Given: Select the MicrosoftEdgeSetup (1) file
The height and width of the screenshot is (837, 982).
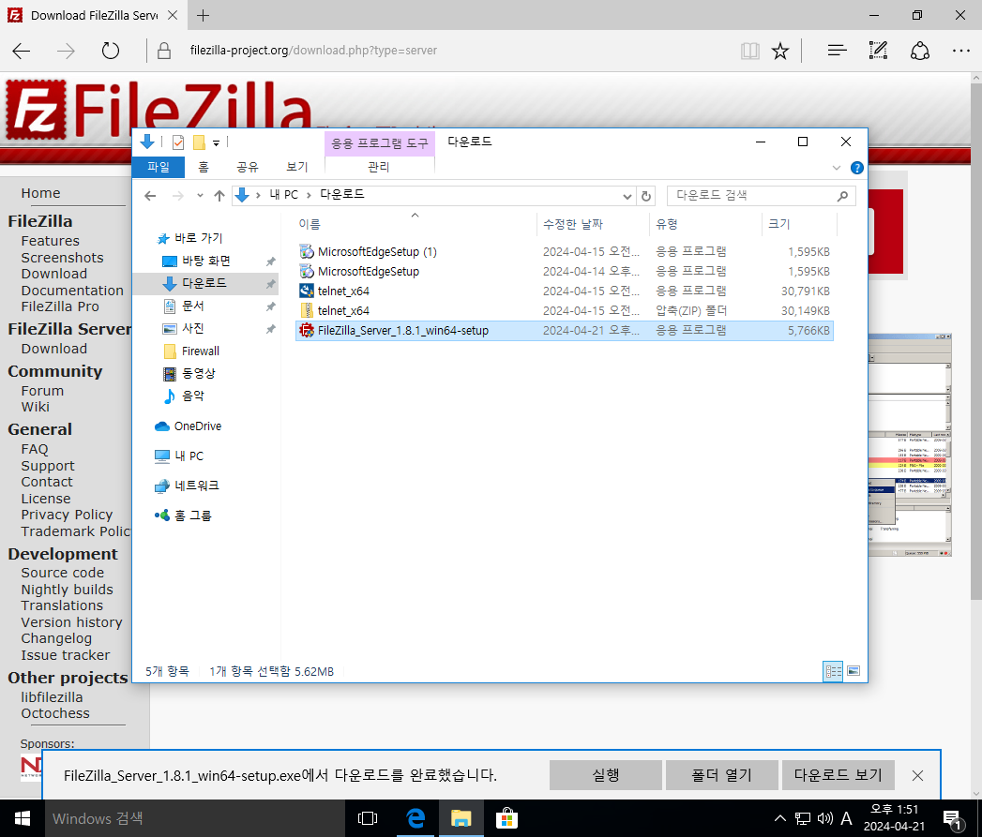Looking at the screenshot, I should pos(565,252).
